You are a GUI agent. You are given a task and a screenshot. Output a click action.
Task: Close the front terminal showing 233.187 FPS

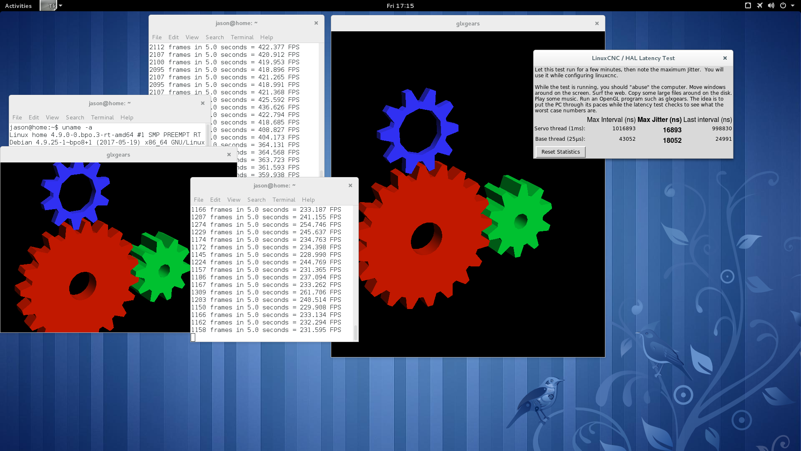tap(350, 185)
